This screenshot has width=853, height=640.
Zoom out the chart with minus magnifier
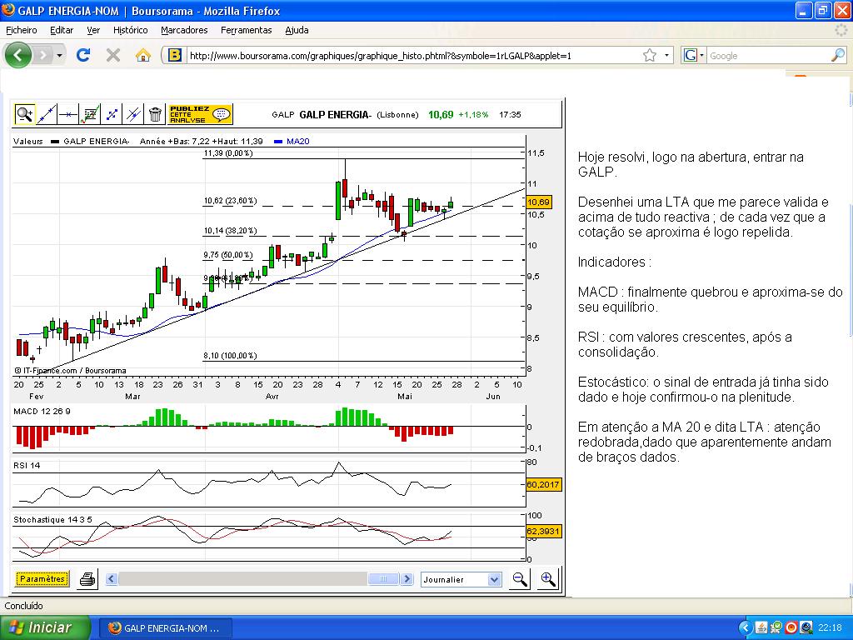520,579
